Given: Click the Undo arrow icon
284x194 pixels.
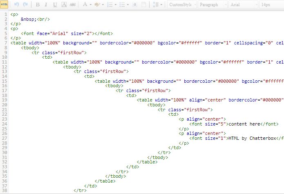Looking at the screenshot, I should pyautogui.click(x=16, y=4).
